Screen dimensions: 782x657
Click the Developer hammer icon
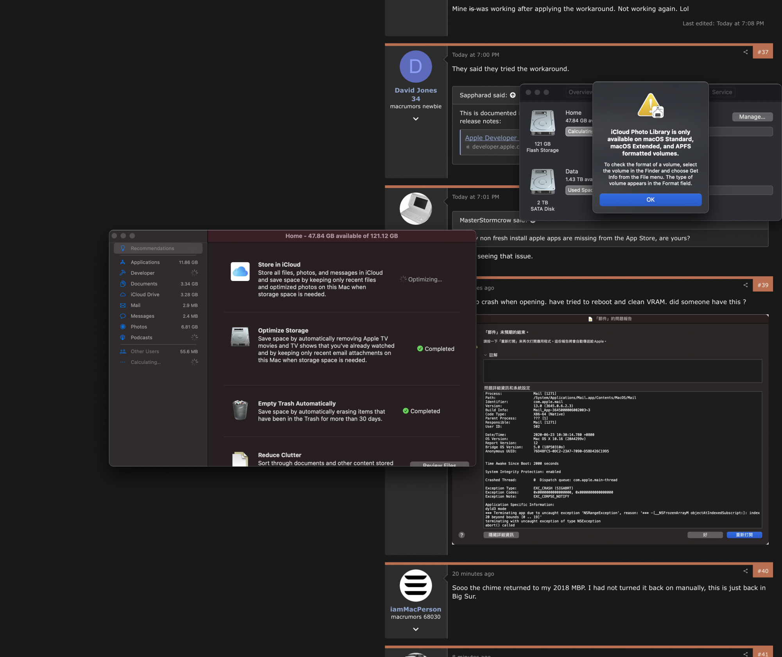(x=123, y=273)
